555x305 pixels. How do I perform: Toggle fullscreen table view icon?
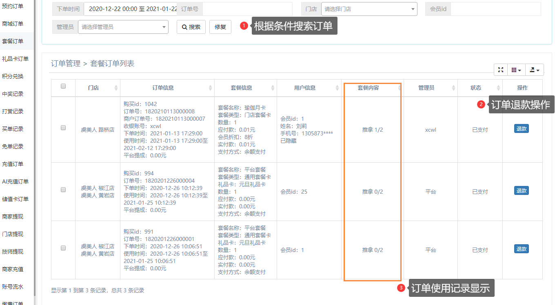click(500, 70)
